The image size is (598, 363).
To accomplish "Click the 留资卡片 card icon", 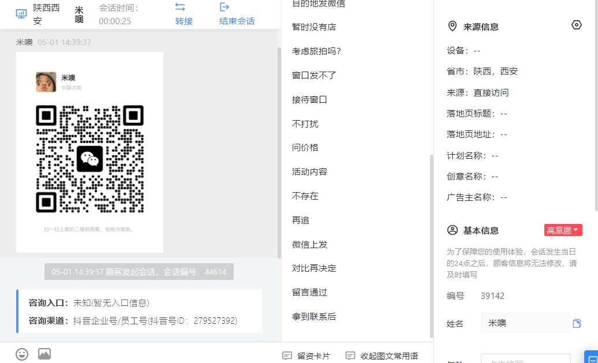I will point(287,355).
